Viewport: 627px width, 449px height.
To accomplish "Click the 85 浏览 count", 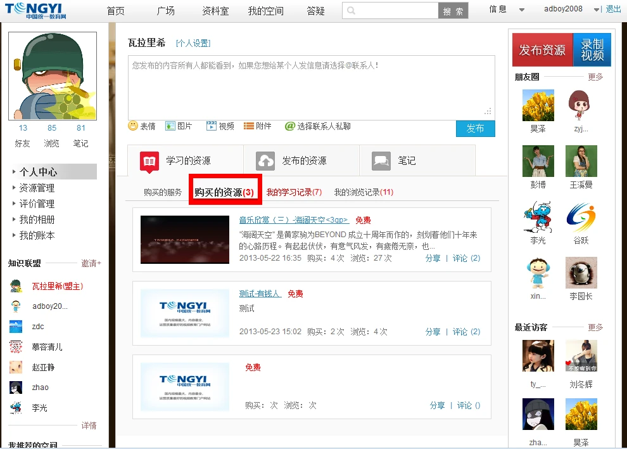I will click(x=52, y=127).
